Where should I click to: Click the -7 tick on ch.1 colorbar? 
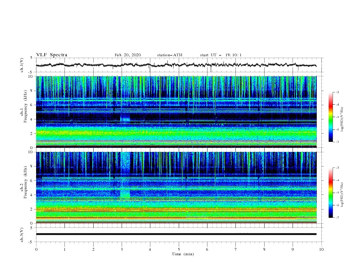[x=337, y=142]
